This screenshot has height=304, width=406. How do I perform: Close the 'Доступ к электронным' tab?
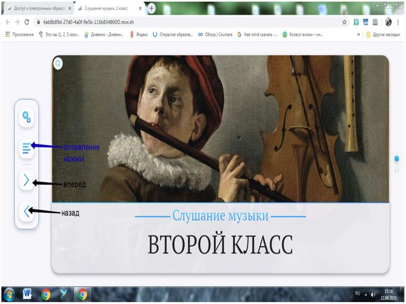(x=70, y=8)
